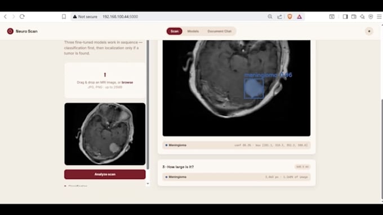
Task: Go forward with the browser forward arrow
Action: point(14,16)
